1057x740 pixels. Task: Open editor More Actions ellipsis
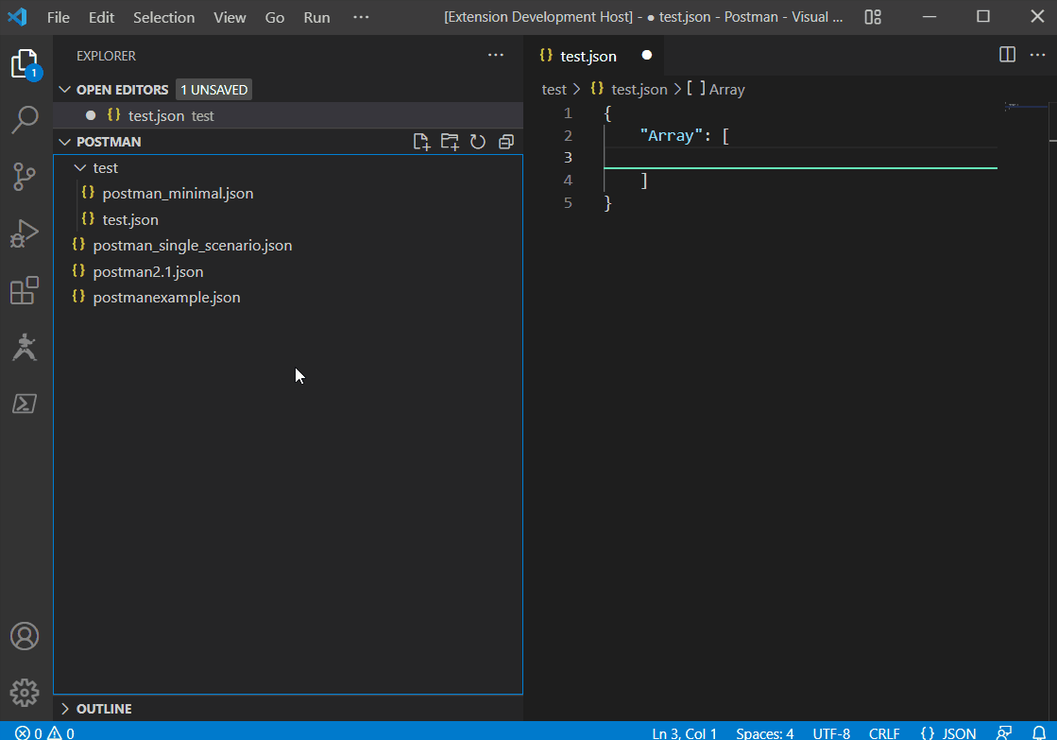pos(1037,55)
